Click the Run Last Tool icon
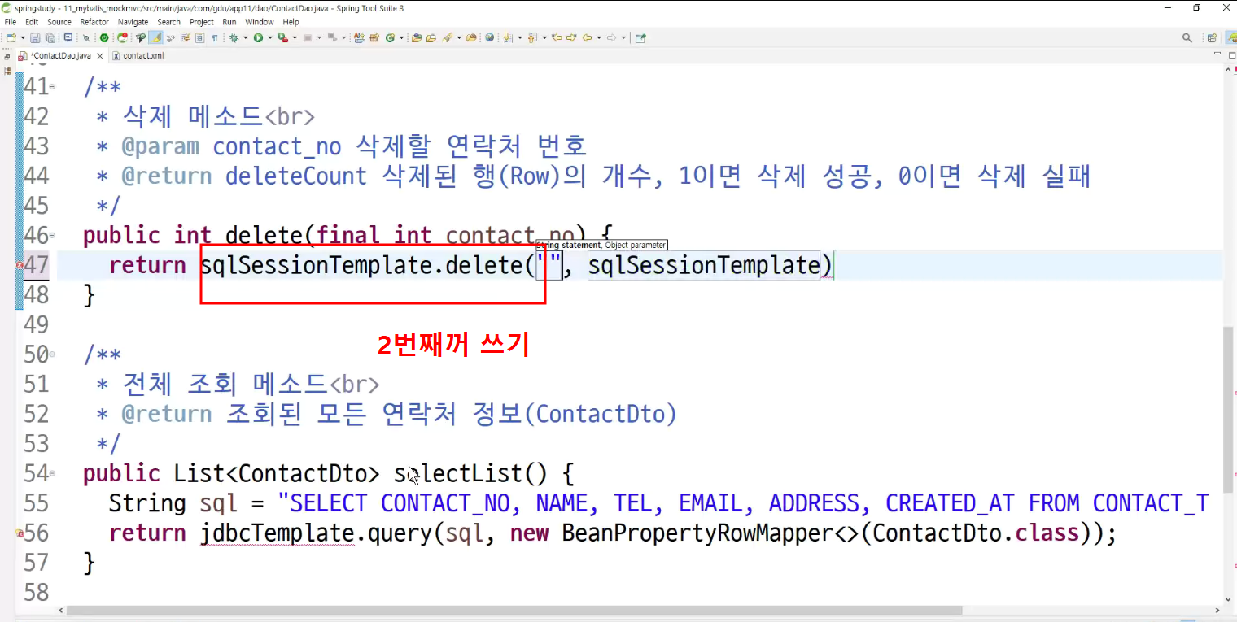Image resolution: width=1237 pixels, height=622 pixels. 282,37
